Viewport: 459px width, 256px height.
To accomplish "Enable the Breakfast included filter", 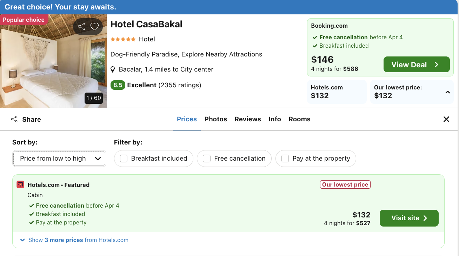I will click(x=124, y=159).
